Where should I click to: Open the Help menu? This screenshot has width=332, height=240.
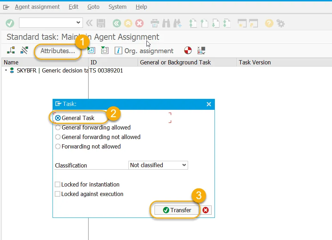(141, 7)
